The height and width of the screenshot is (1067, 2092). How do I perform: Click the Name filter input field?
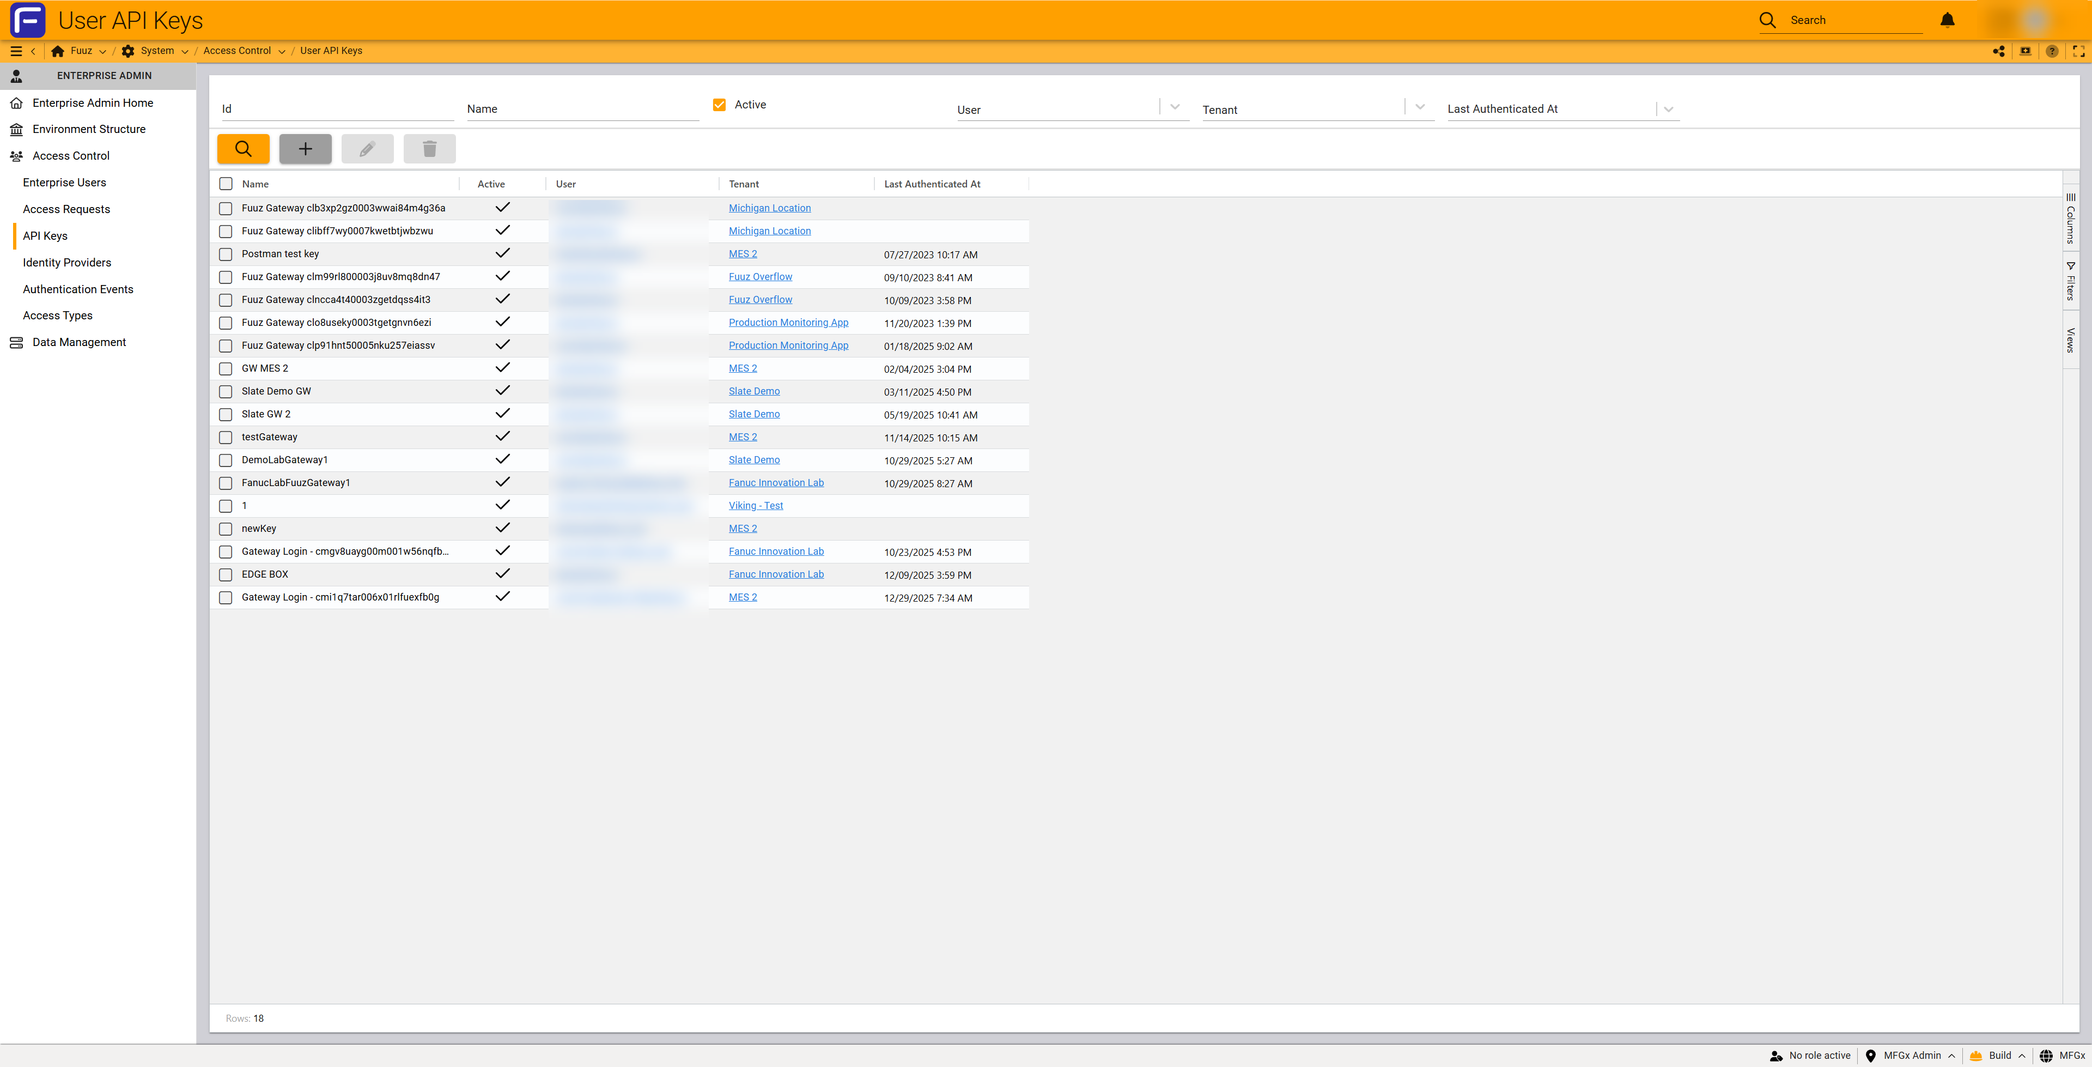(582, 109)
